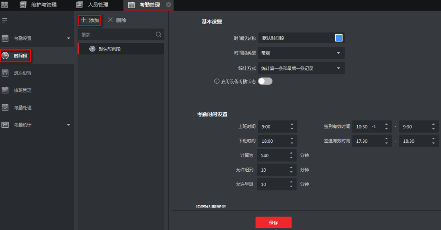Screen dimensions: 441x230
Task: Open 班次设置 from the sidebar
Action: 22,73
